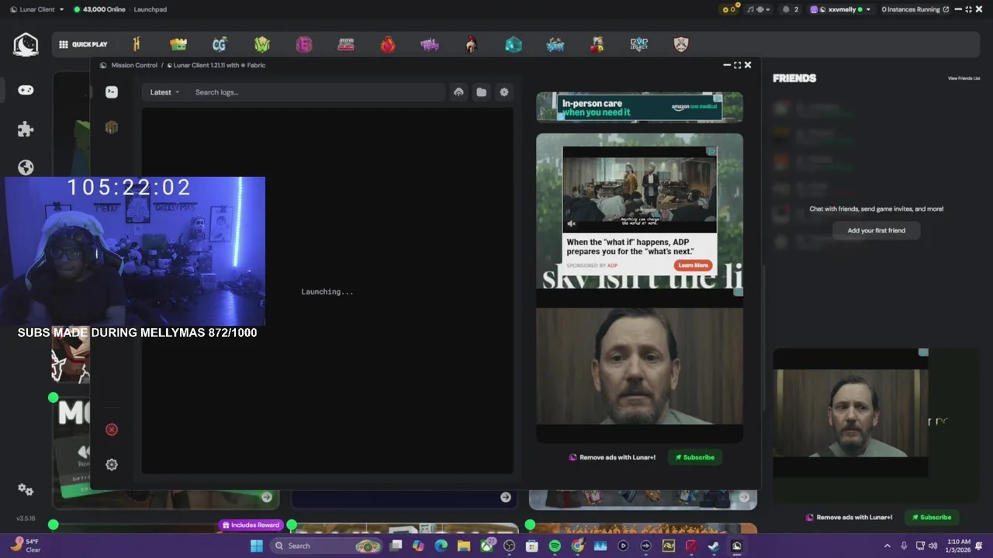
Task: Open the console terminal icon in Mission Control
Action: point(112,91)
